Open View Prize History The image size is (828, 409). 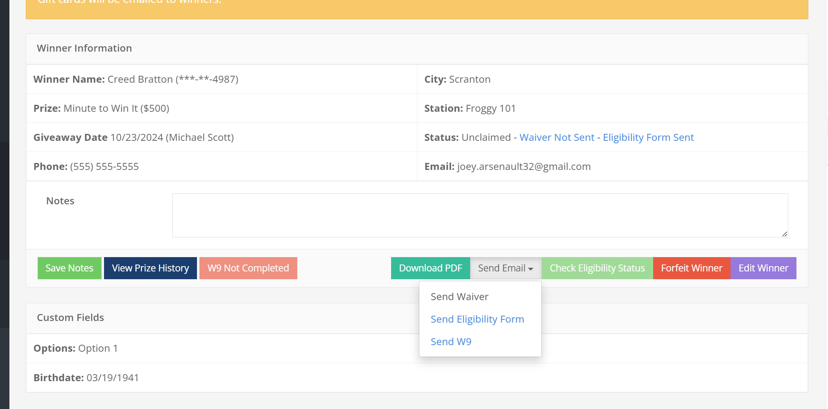tap(150, 268)
